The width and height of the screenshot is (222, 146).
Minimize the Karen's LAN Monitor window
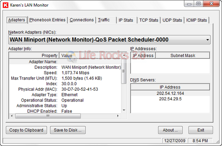[x=189, y=4]
